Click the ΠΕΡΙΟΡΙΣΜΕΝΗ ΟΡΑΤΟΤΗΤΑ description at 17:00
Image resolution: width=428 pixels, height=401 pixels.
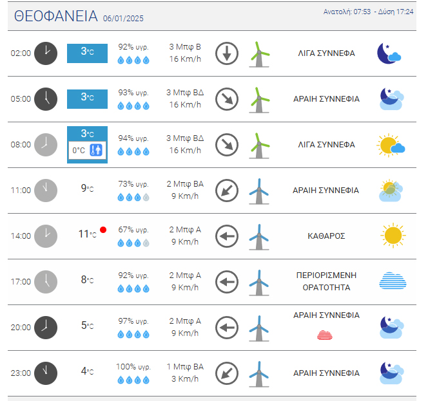(x=326, y=281)
